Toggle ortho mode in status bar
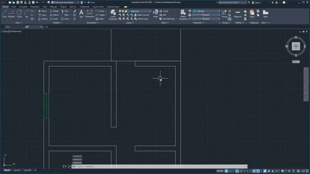The height and width of the screenshot is (174, 310). coord(237,171)
